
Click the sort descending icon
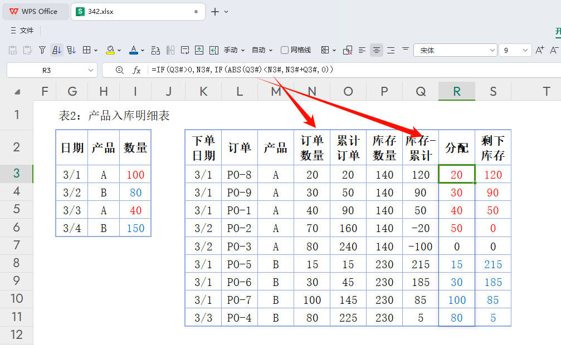(x=71, y=50)
